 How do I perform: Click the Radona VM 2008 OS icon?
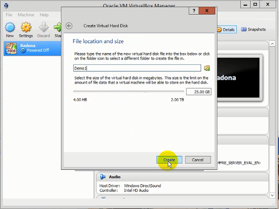11,48
